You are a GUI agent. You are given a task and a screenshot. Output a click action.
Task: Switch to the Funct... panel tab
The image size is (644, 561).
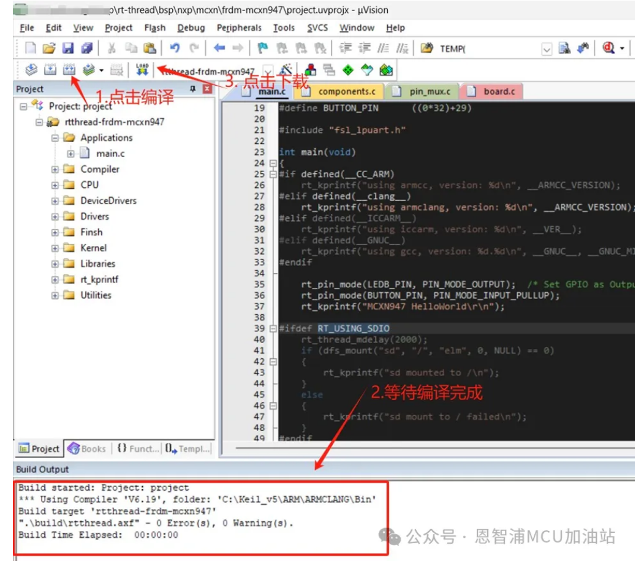(138, 448)
